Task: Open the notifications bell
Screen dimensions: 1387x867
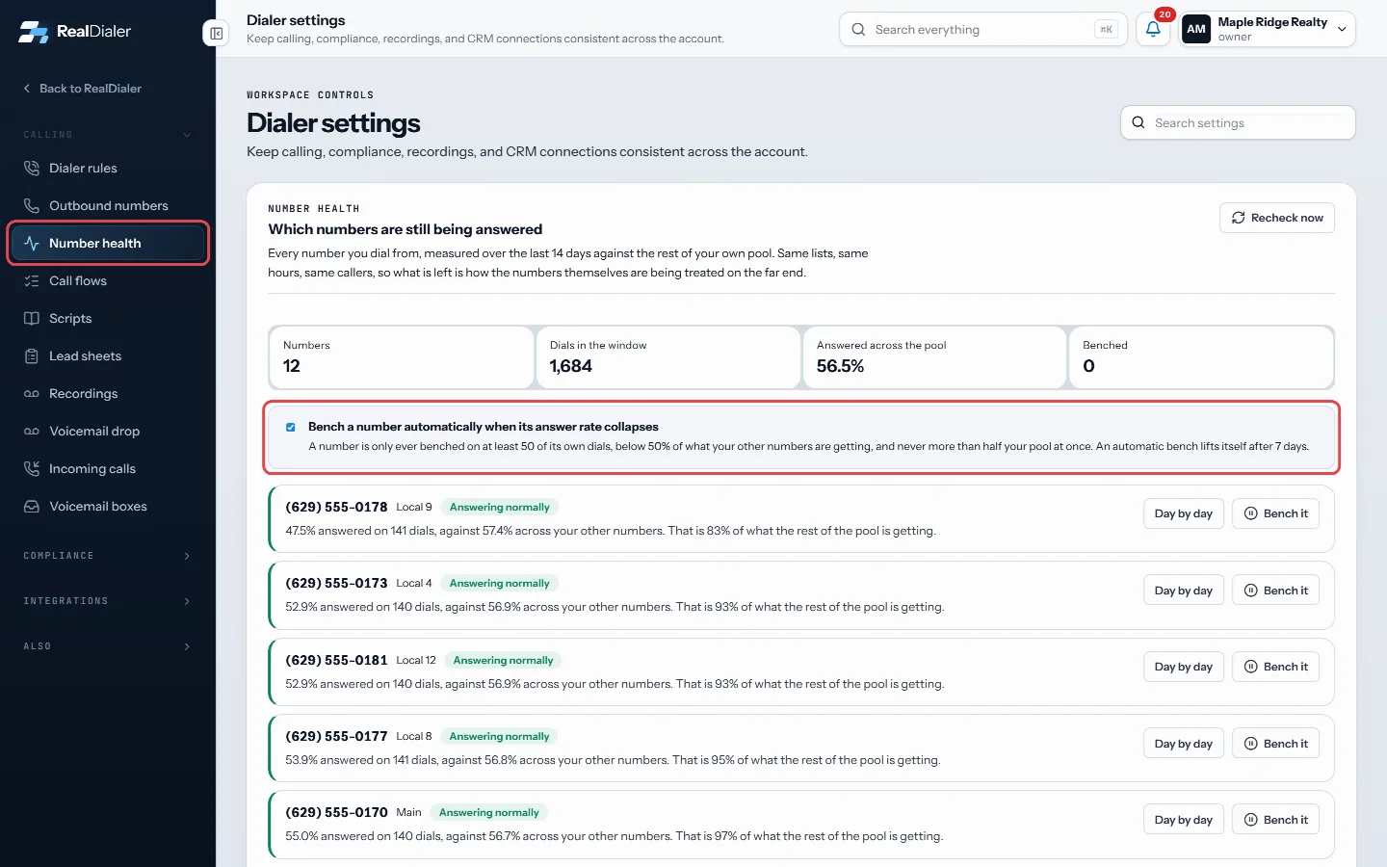Action: point(1153,29)
